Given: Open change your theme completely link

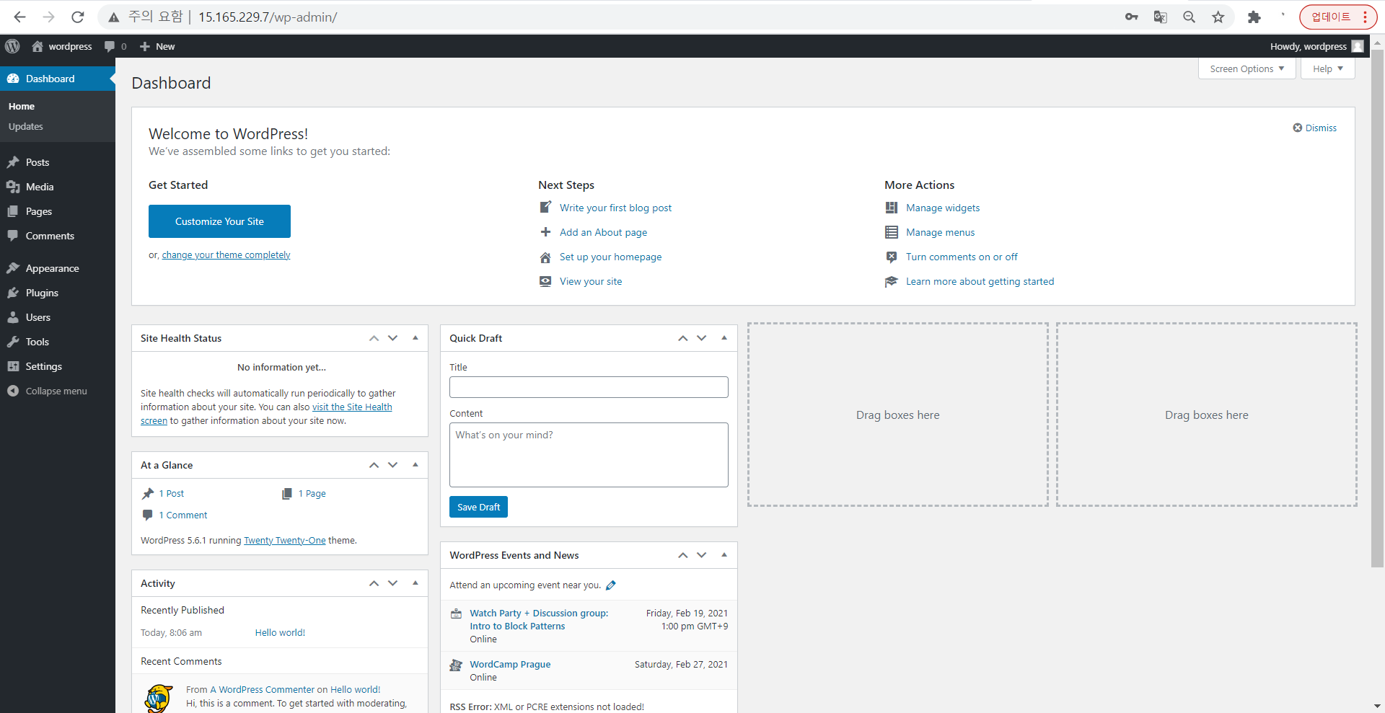Looking at the screenshot, I should click(x=226, y=255).
